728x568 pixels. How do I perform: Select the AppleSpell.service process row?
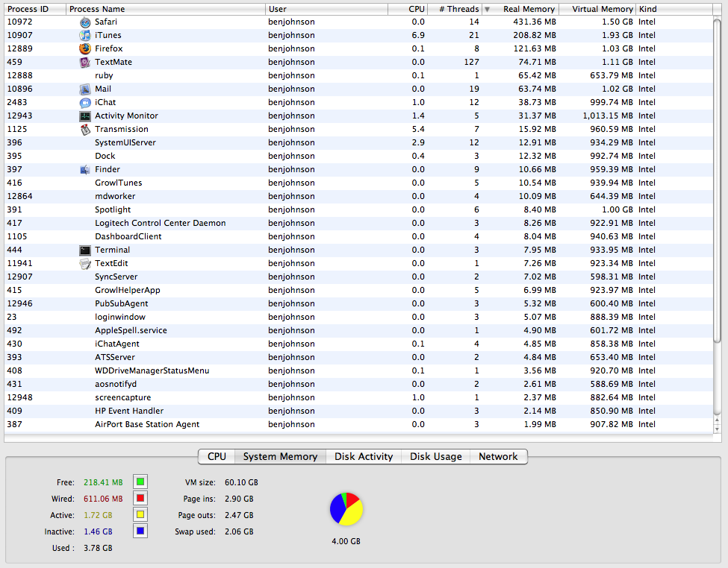[358, 331]
